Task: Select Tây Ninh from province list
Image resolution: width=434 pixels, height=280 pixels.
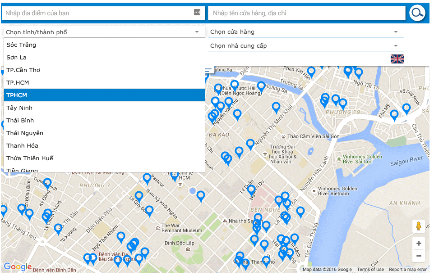Action: coord(104,108)
